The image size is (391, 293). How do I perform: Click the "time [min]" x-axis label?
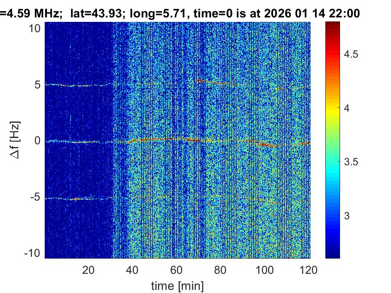click(x=177, y=285)
